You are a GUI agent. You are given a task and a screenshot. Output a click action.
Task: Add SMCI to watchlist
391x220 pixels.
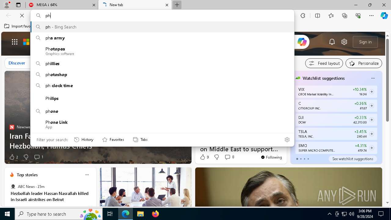(x=372, y=148)
